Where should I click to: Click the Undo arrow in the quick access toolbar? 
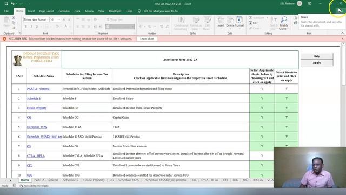12,4
